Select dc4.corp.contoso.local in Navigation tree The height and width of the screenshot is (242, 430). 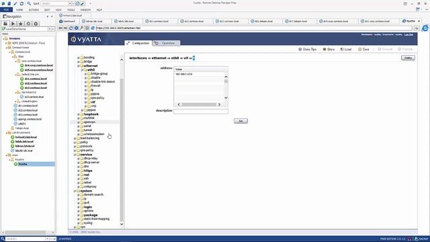(39, 66)
